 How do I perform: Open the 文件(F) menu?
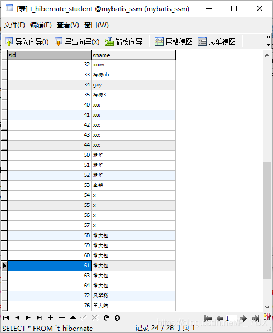pos(14,25)
